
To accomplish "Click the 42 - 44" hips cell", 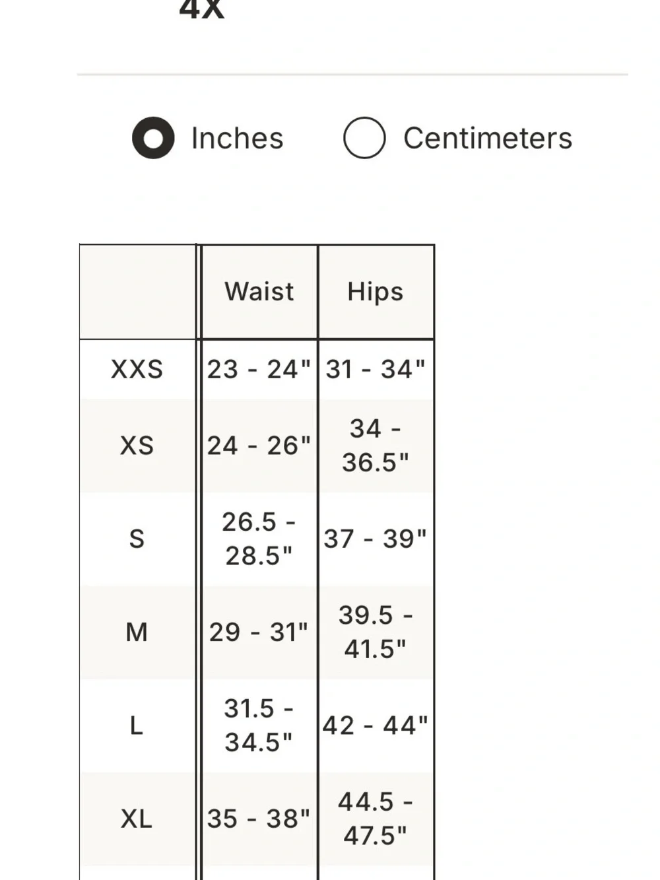I will coord(376,726).
